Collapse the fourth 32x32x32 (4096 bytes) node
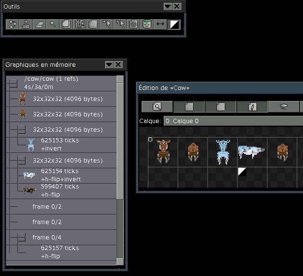The image size is (303, 276). [x=22, y=160]
